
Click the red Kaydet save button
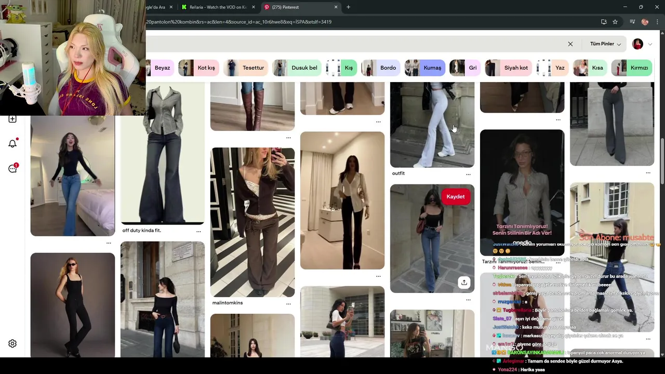point(456,196)
